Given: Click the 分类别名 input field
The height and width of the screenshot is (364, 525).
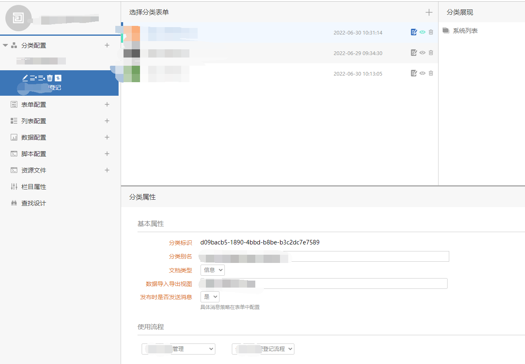Looking at the screenshot, I should (324, 256).
